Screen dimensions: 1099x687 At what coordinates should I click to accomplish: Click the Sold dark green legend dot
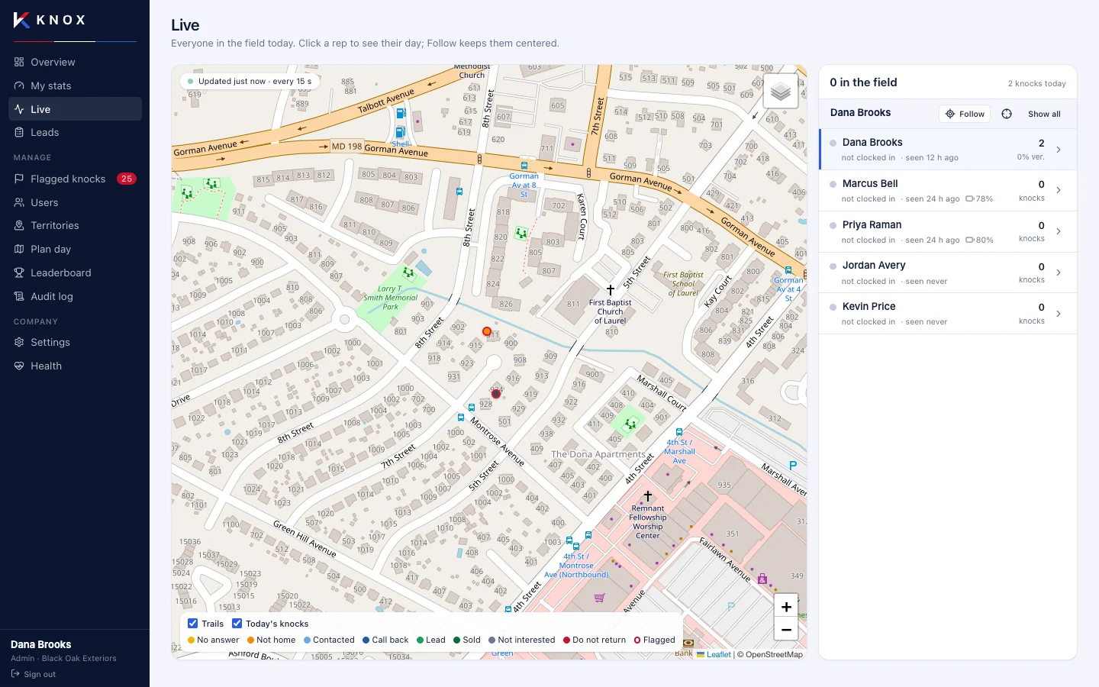coord(457,640)
